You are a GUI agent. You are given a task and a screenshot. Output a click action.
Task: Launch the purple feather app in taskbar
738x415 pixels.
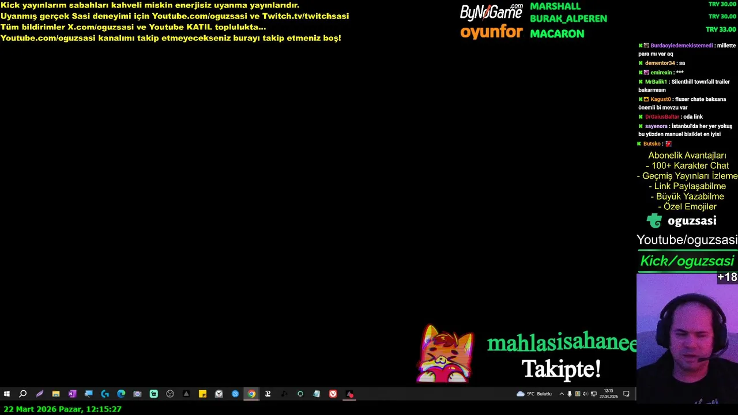(x=39, y=394)
